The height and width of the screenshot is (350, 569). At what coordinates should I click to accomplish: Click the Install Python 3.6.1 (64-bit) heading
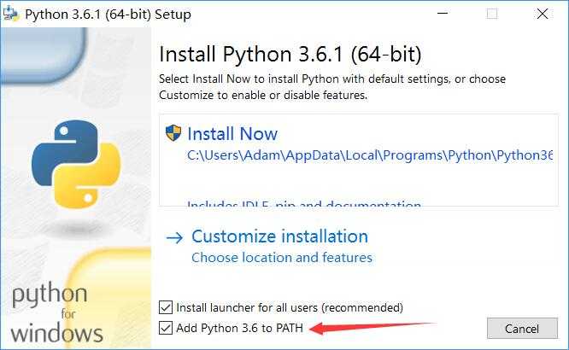click(x=290, y=55)
